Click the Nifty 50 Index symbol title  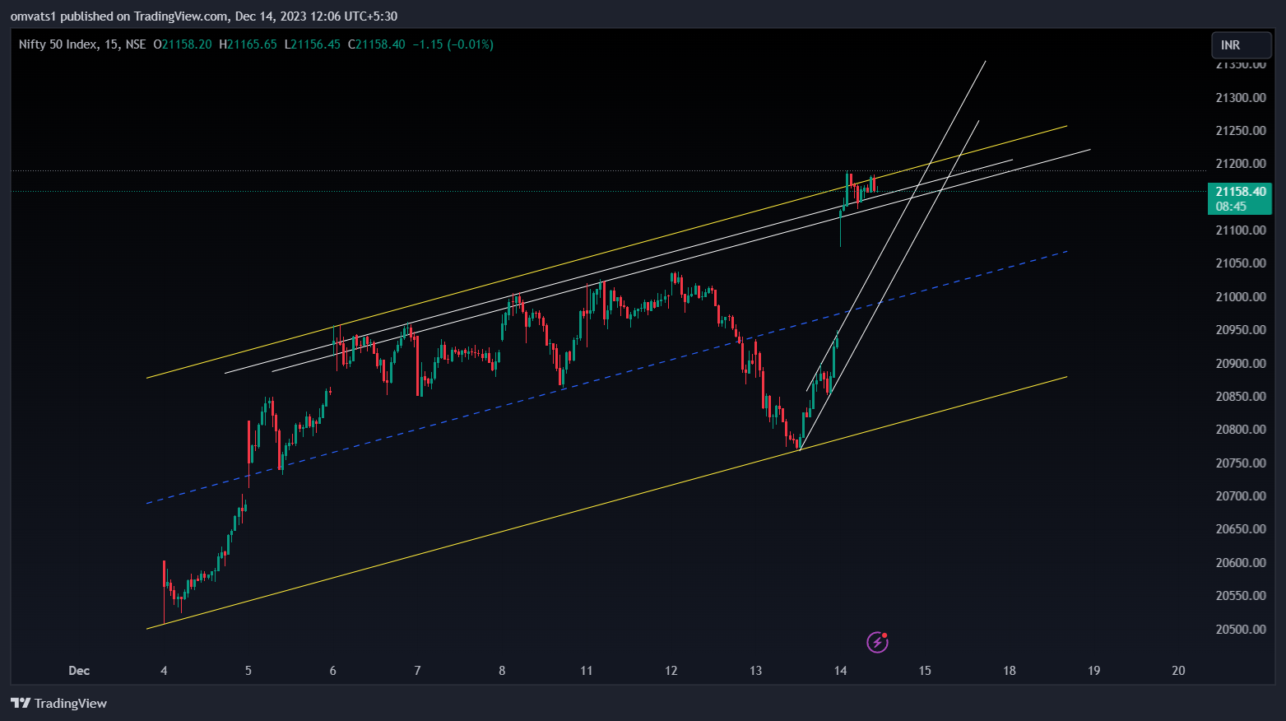[58, 44]
